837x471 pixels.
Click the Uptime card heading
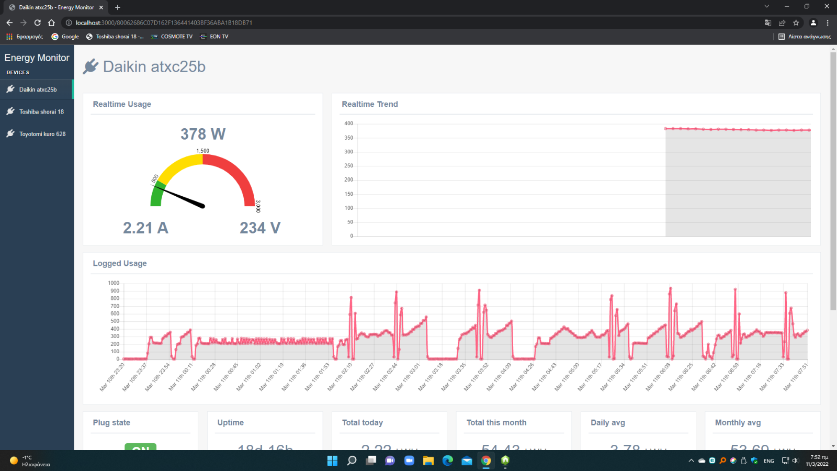tap(231, 422)
